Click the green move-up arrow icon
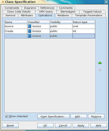 tap(100, 63)
